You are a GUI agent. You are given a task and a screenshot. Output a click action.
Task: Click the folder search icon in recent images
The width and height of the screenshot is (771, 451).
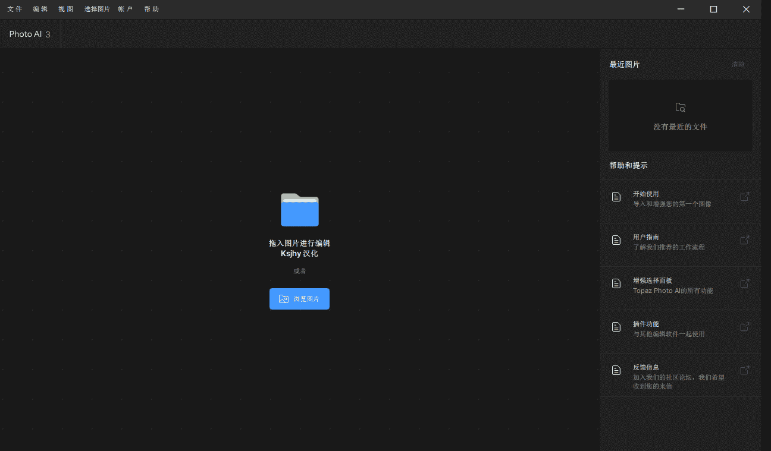[681, 108]
